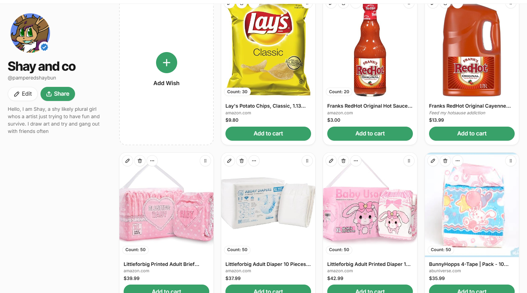The image size is (527, 293).
Task: Click pencil icon on BunnyHopps 4-Tape card
Action: click(433, 161)
